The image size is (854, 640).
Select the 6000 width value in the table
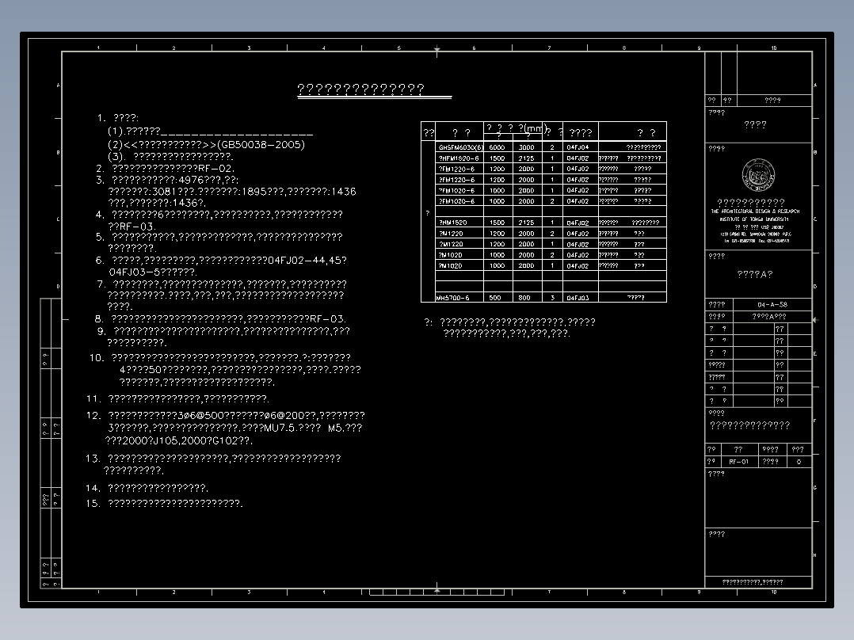497,147
